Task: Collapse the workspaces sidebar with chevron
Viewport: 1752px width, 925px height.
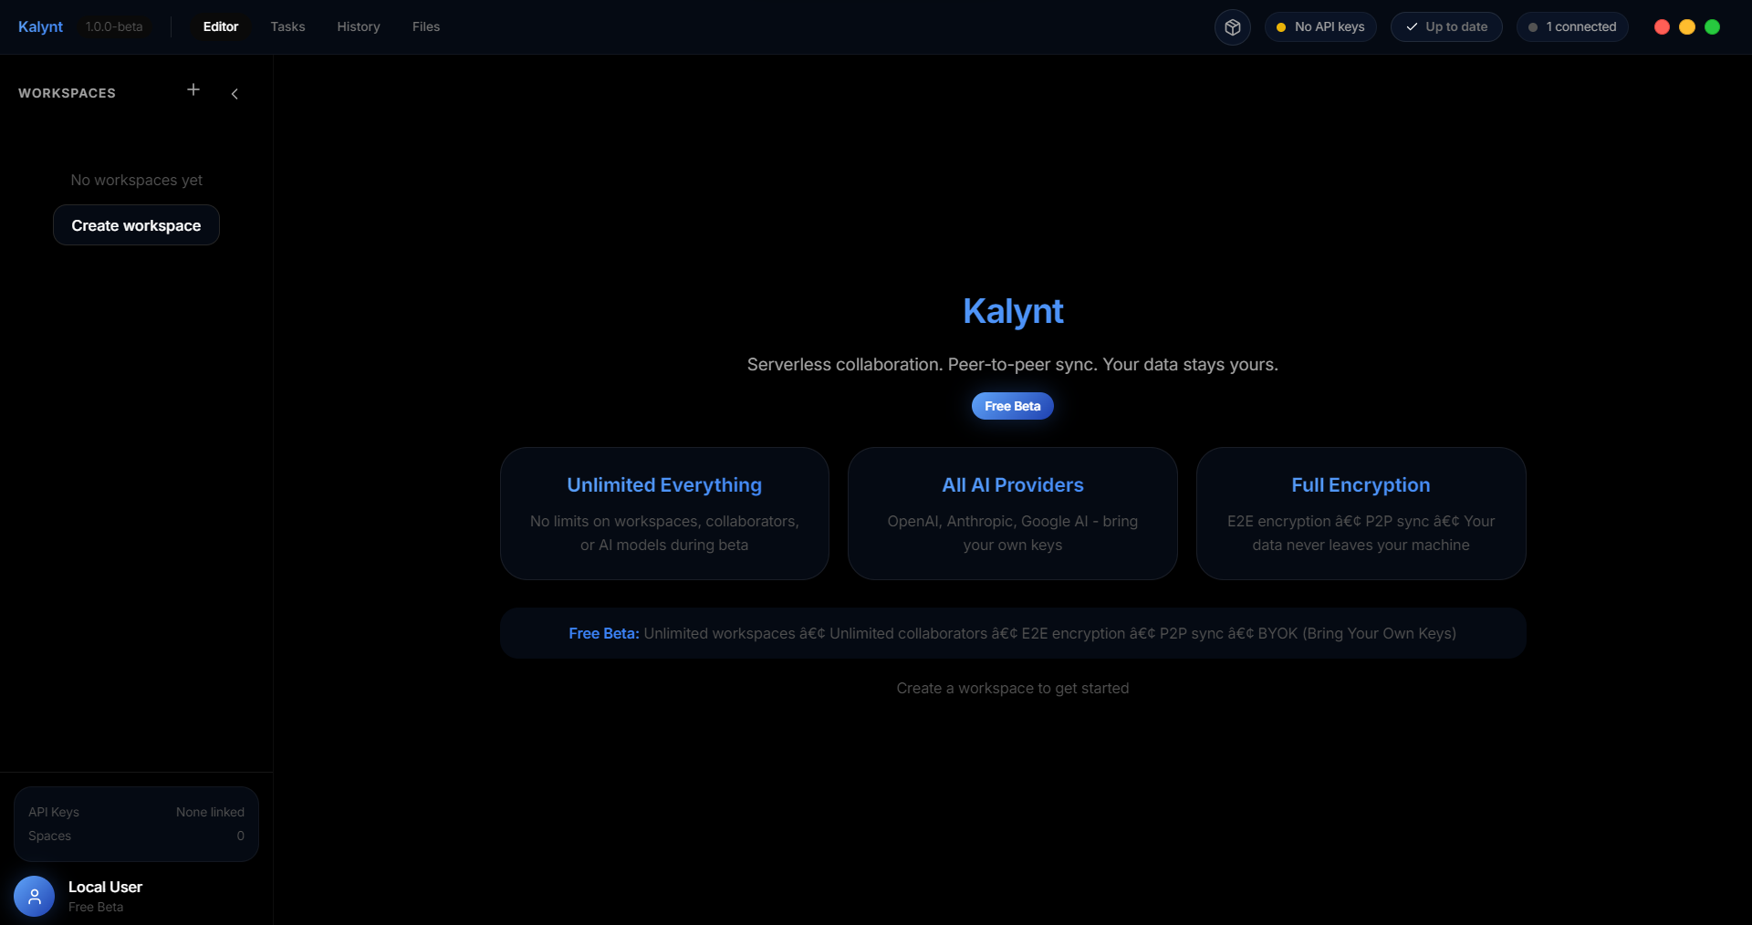Action: (x=235, y=93)
